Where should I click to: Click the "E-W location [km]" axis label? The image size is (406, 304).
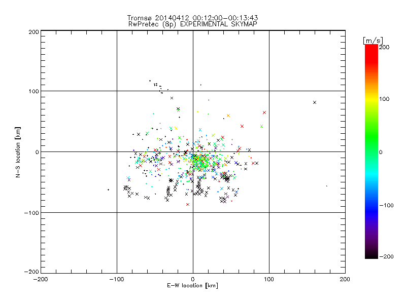click(x=193, y=285)
